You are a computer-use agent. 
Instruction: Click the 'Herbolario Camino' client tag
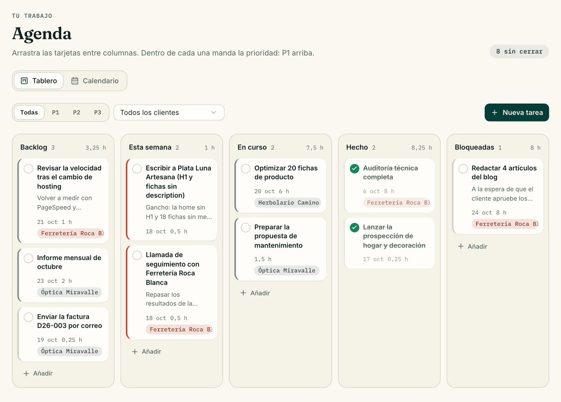click(x=288, y=203)
